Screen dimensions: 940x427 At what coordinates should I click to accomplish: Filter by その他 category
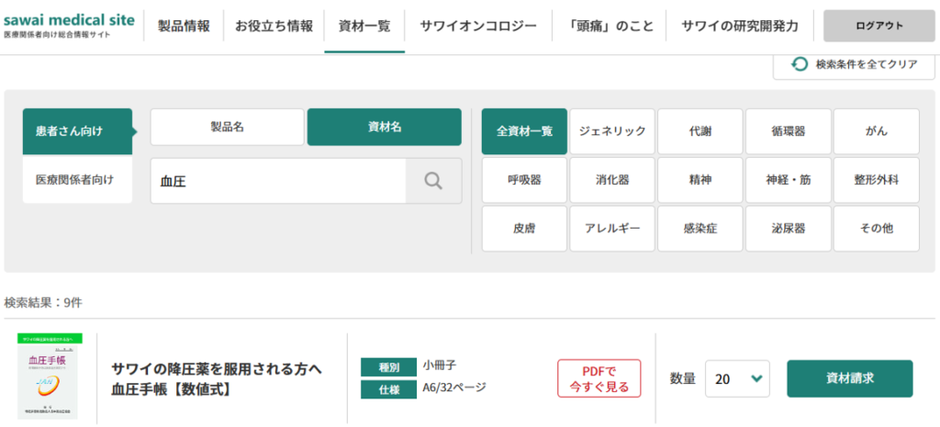click(877, 229)
